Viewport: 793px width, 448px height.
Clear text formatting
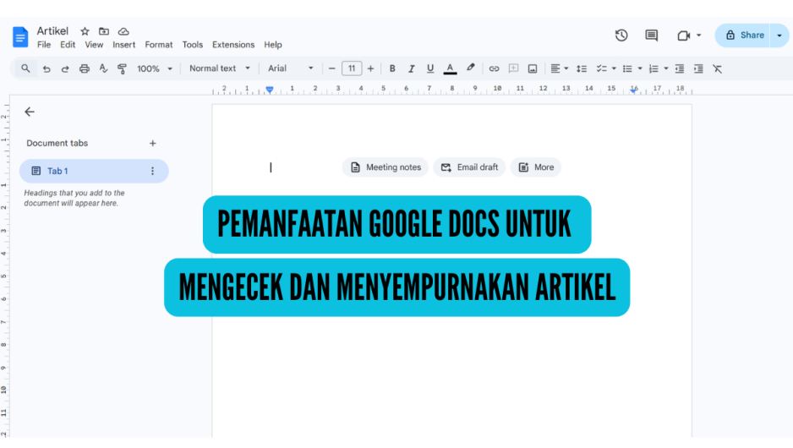717,68
